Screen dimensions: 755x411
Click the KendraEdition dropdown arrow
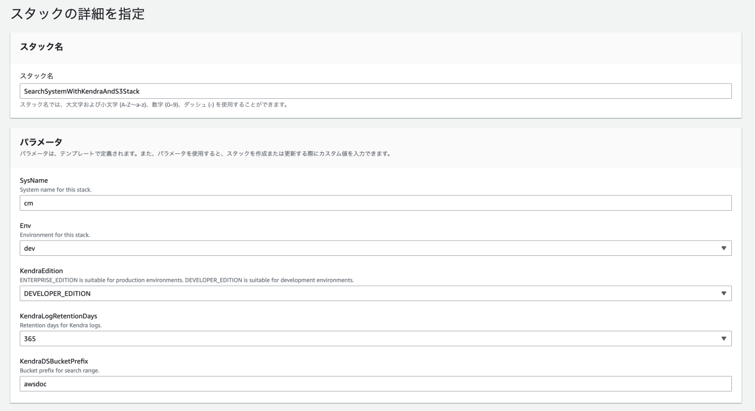tap(725, 293)
